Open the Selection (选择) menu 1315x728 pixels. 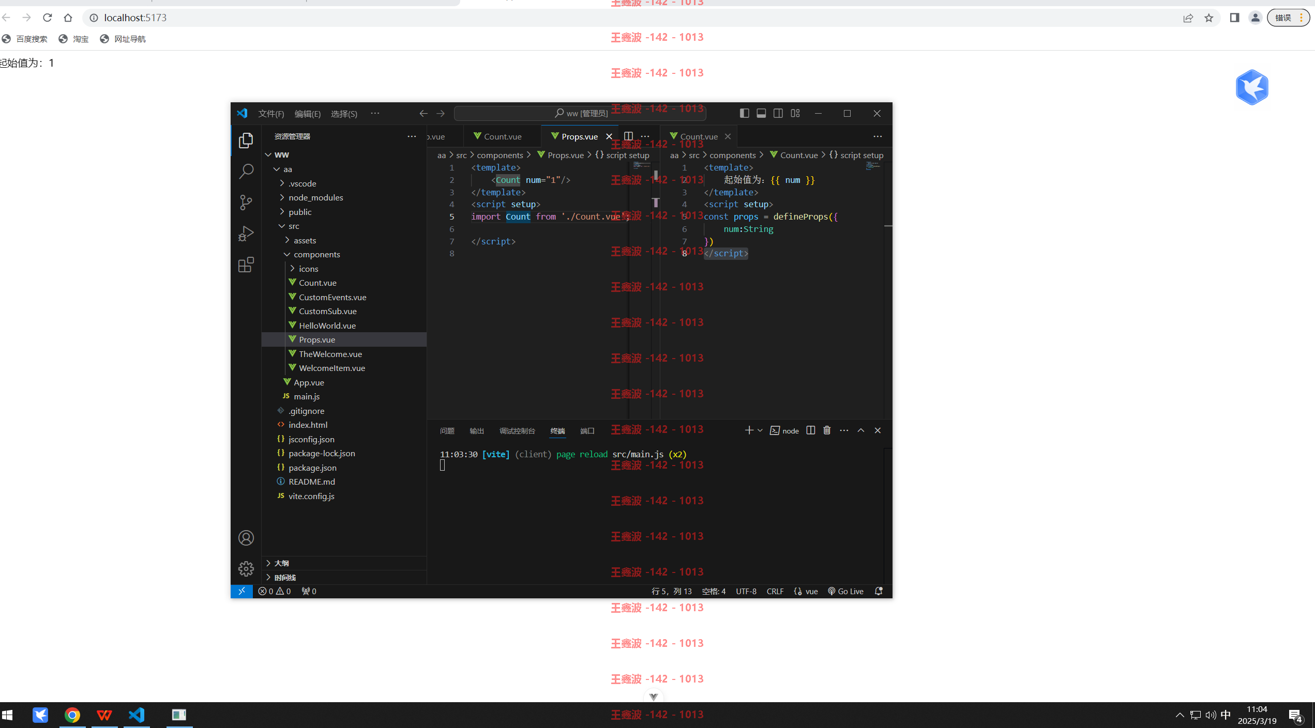tap(344, 114)
